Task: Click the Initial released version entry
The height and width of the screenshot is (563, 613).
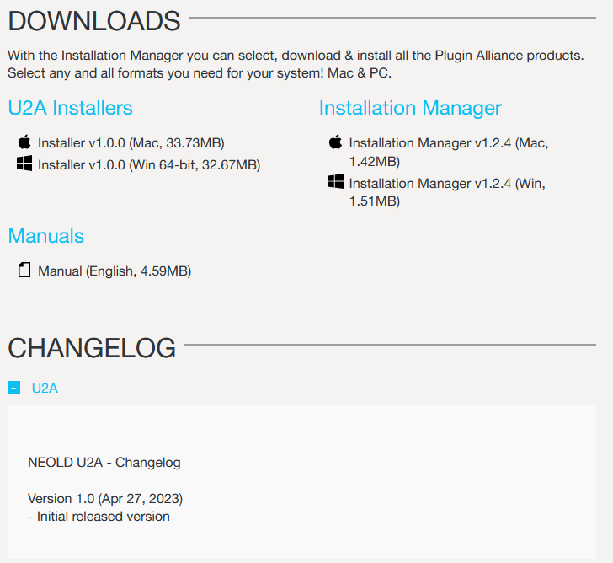Action: point(99,517)
